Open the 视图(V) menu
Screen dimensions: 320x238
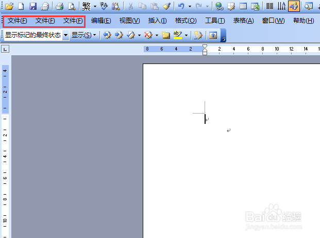point(129,21)
